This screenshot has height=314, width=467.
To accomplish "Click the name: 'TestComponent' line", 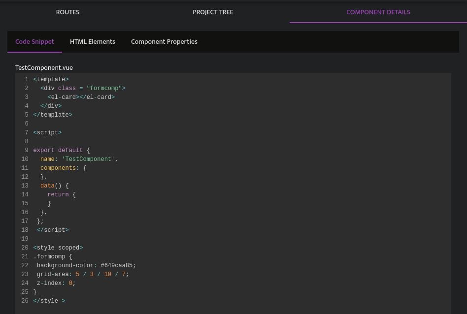I will [79, 159].
